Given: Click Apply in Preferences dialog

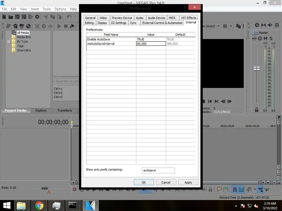Looking at the screenshot, I should (188, 182).
